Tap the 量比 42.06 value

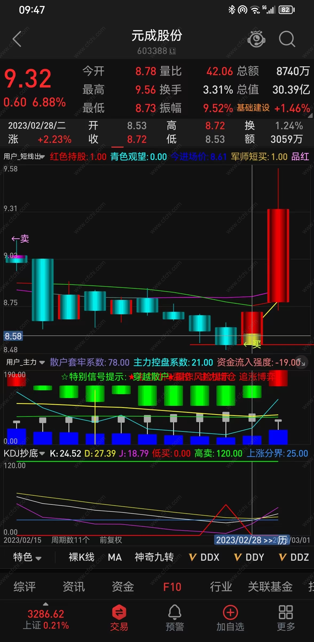point(219,71)
